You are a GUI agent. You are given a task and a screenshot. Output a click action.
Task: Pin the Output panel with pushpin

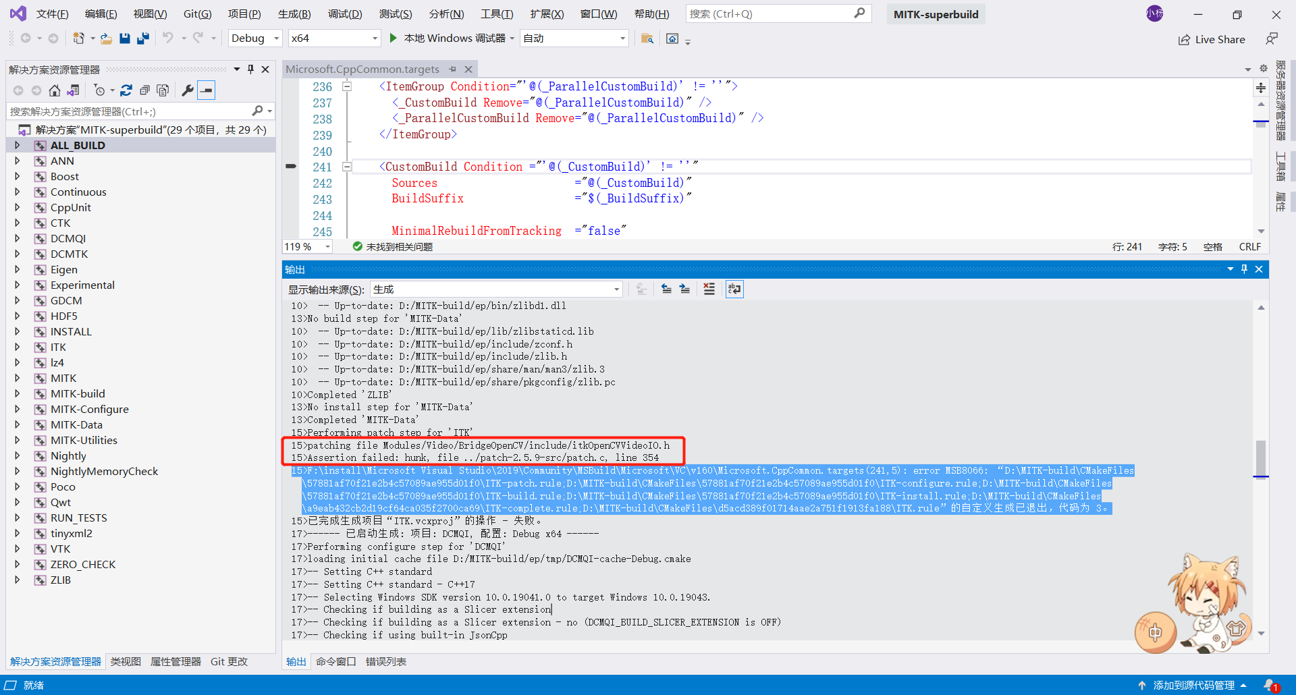tap(1244, 269)
